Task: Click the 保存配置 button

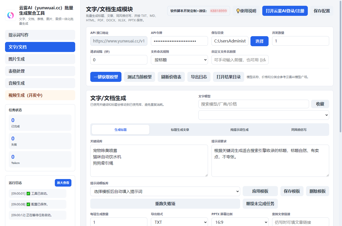Action: click(322, 11)
